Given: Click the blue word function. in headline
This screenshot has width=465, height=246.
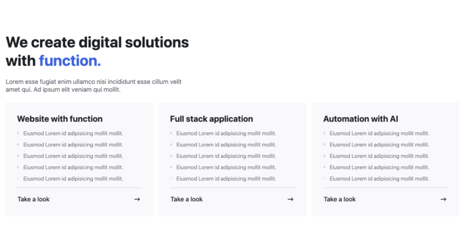Looking at the screenshot, I should point(70,60).
